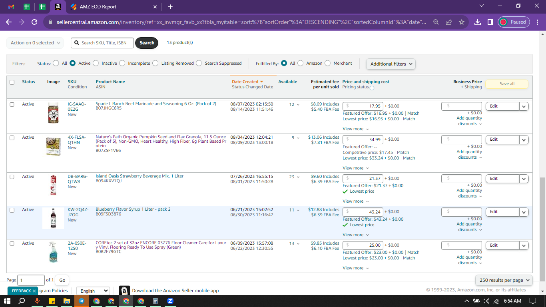Image resolution: width=546 pixels, height=307 pixels.
Task: Select the 'Inactive' status radio button
Action: point(96,63)
